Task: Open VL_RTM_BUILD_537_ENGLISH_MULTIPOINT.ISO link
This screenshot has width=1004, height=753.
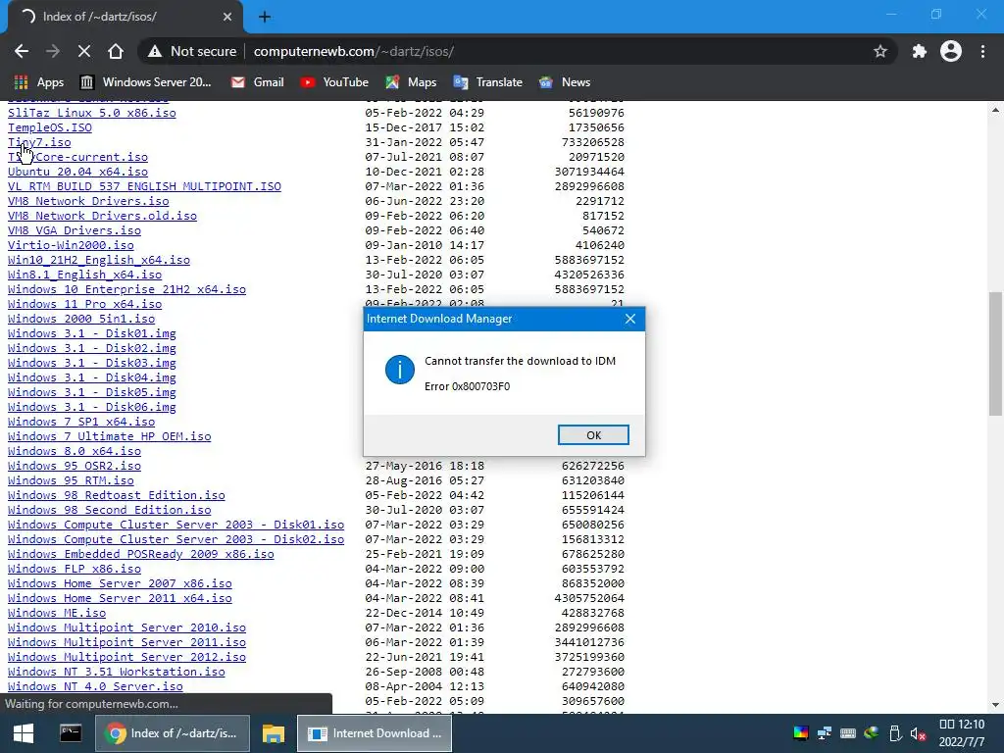Action: pos(144,186)
